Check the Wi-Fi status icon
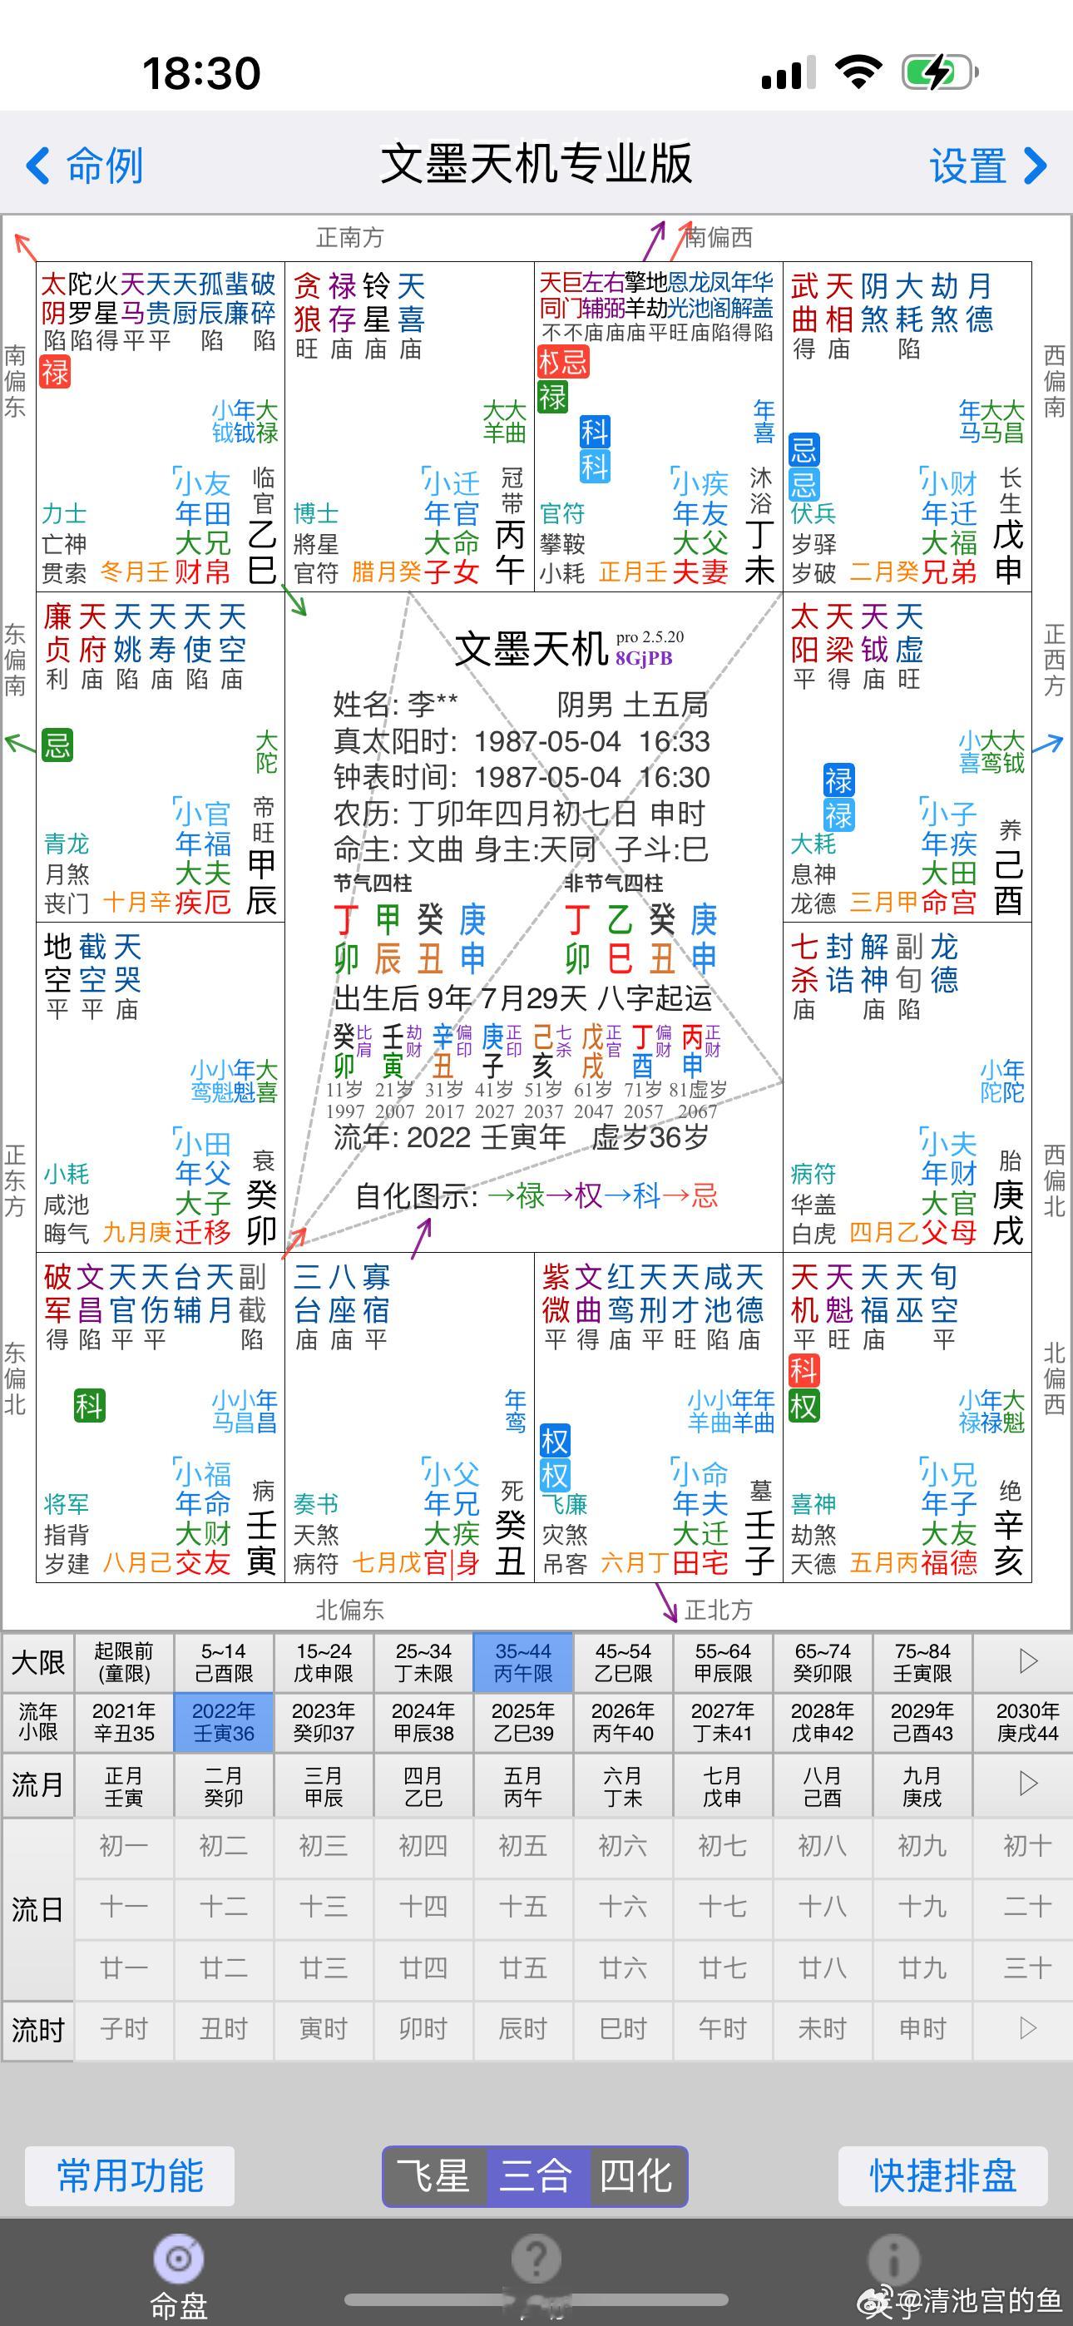 pos(858,71)
